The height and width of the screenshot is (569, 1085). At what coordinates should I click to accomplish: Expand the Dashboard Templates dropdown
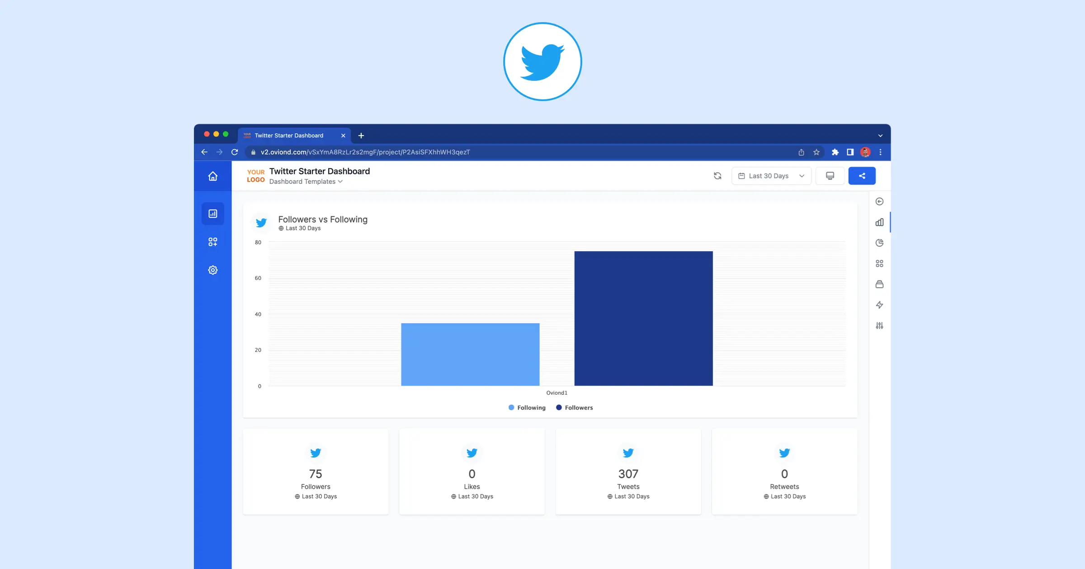tap(306, 182)
